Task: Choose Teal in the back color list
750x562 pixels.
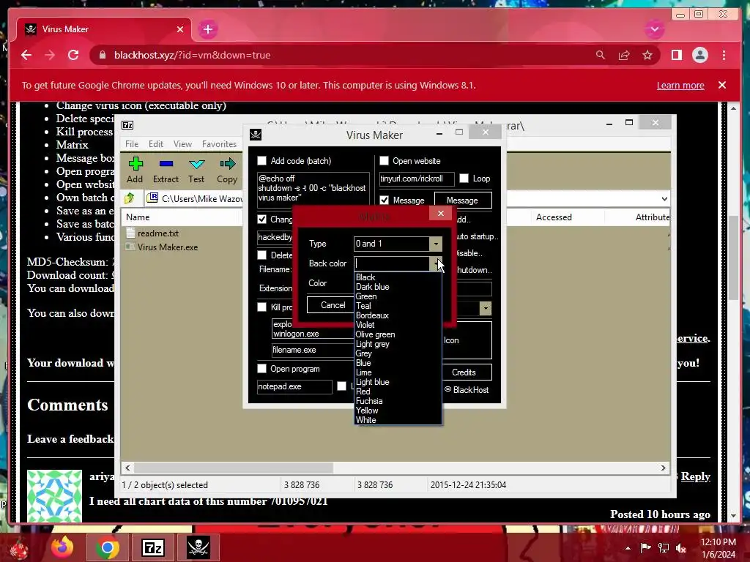Action: [x=398, y=306]
